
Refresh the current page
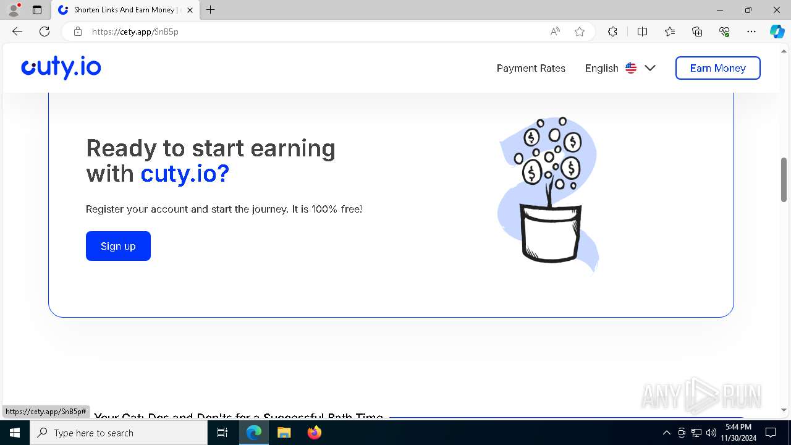coord(44,32)
